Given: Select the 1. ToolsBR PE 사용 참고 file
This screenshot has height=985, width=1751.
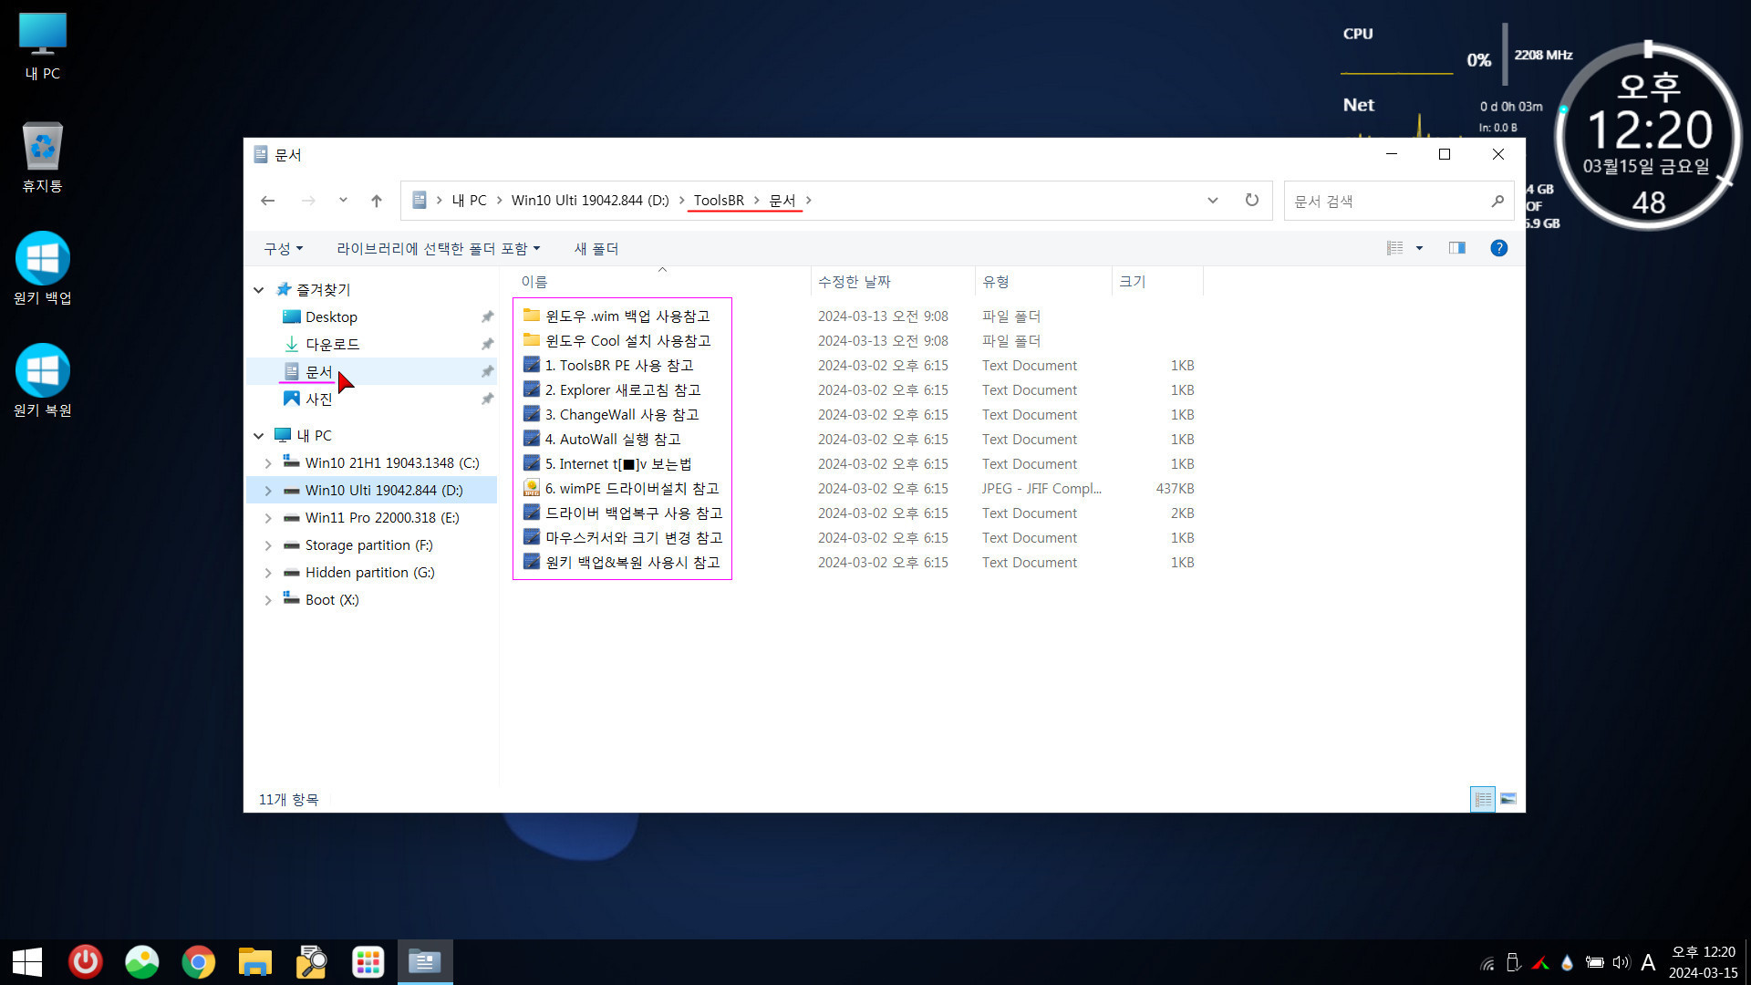Looking at the screenshot, I should (619, 365).
